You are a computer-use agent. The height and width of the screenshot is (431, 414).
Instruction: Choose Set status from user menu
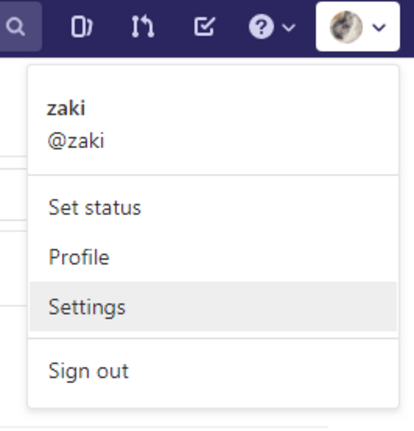pyautogui.click(x=95, y=208)
